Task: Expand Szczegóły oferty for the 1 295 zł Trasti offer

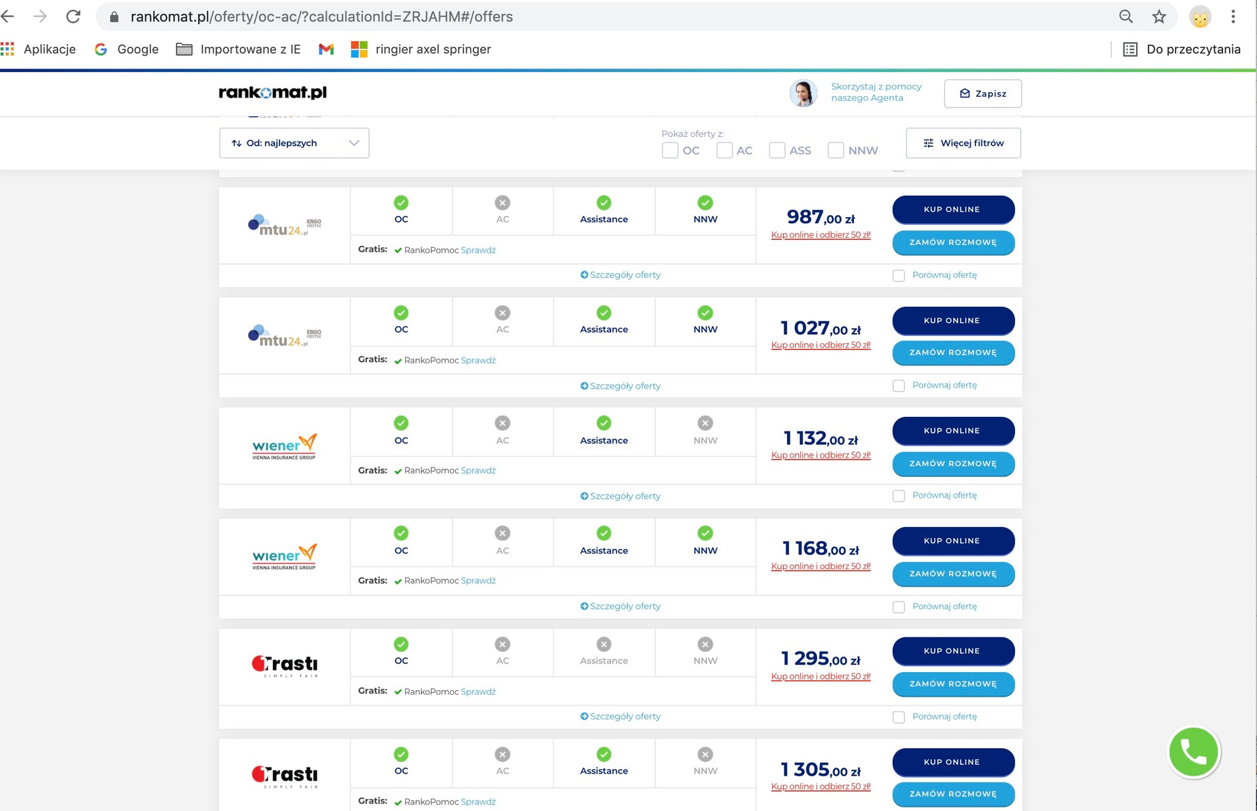Action: (620, 716)
